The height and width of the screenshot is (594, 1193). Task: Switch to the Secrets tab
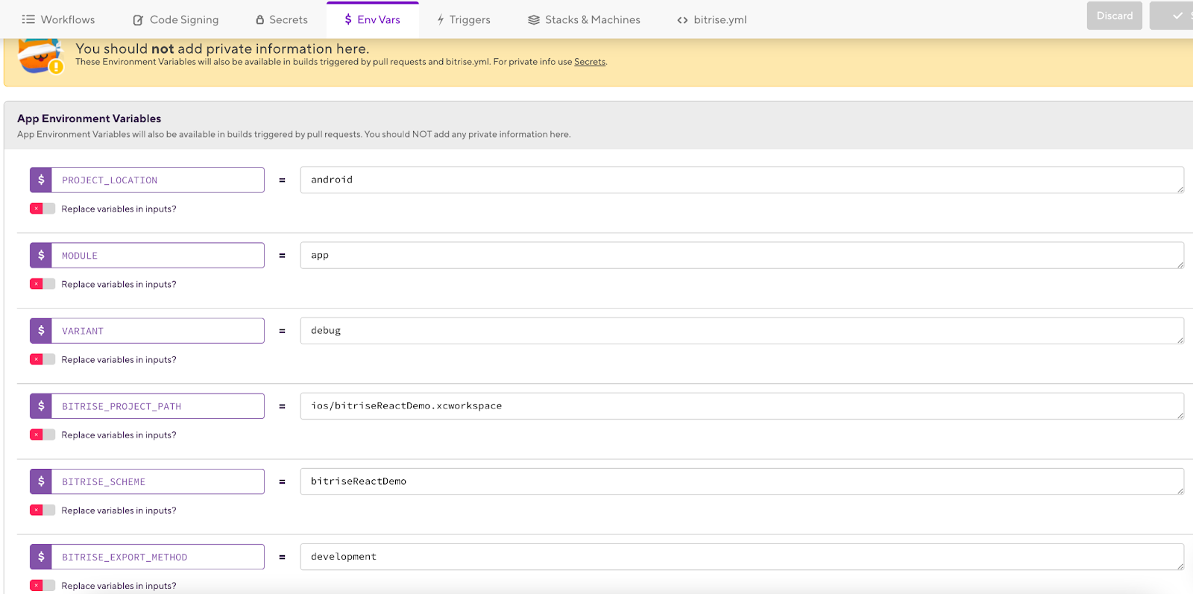point(282,19)
